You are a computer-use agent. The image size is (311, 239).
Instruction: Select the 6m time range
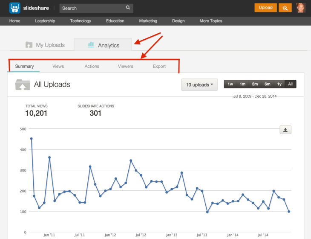pyautogui.click(x=267, y=84)
